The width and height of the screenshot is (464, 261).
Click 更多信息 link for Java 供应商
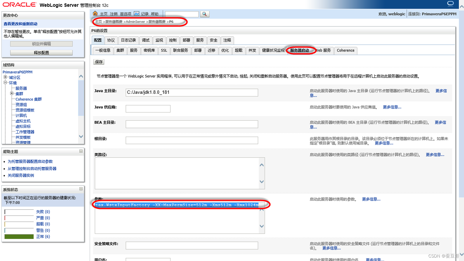[392, 107]
